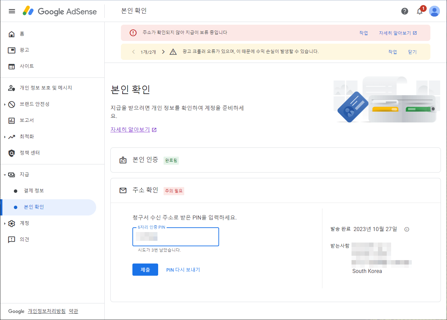Open the hamburger navigation menu
This screenshot has height=320, width=447.
click(x=12, y=11)
